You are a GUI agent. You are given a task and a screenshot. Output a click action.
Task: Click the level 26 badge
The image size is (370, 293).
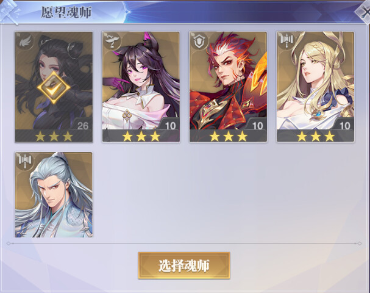point(82,125)
